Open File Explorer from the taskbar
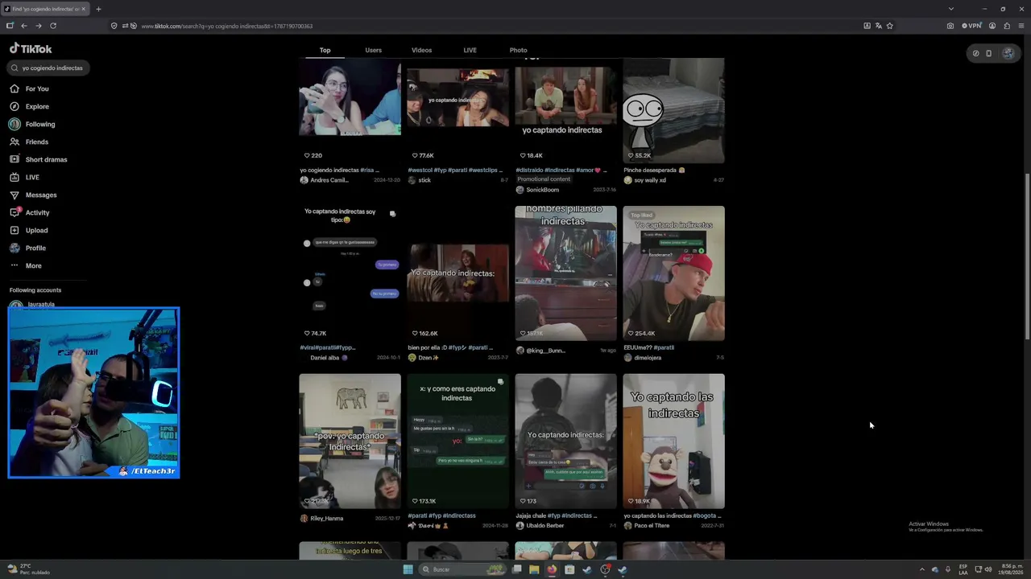The height and width of the screenshot is (579, 1031). click(x=534, y=569)
